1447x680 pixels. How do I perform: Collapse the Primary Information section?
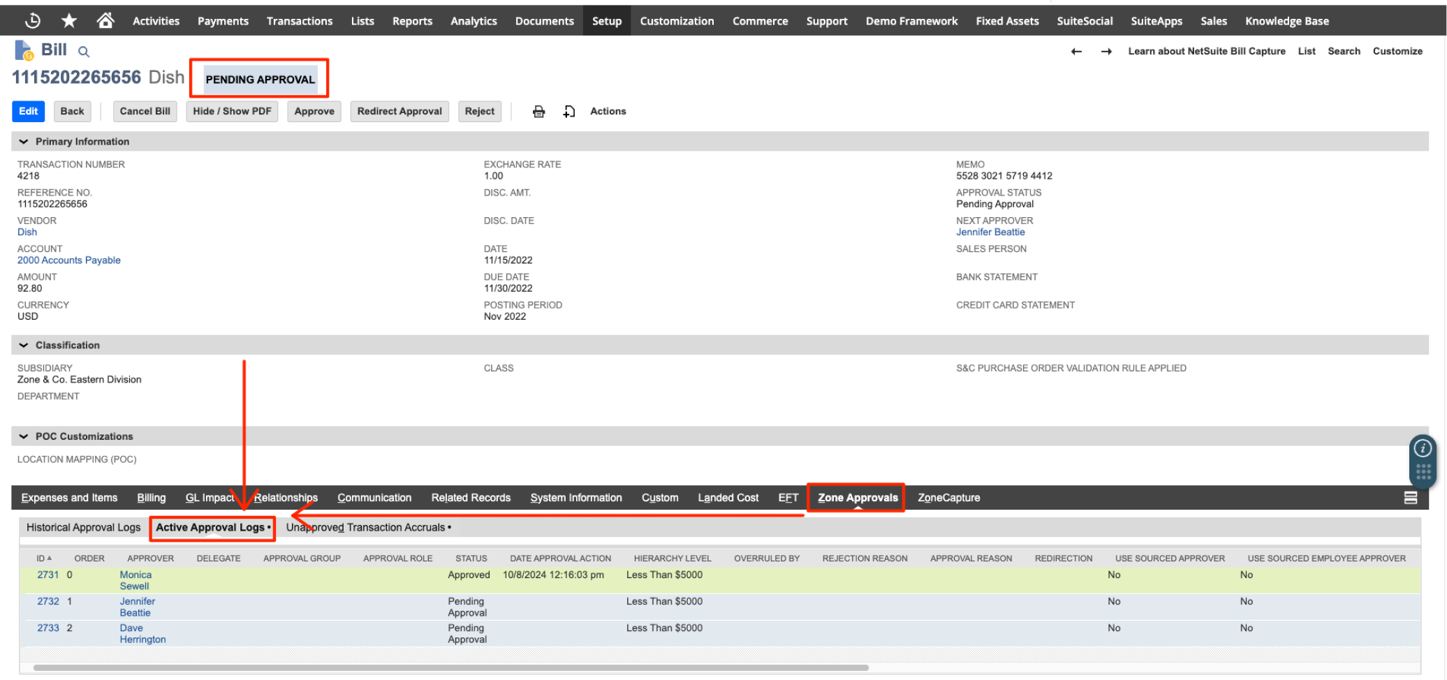(24, 141)
